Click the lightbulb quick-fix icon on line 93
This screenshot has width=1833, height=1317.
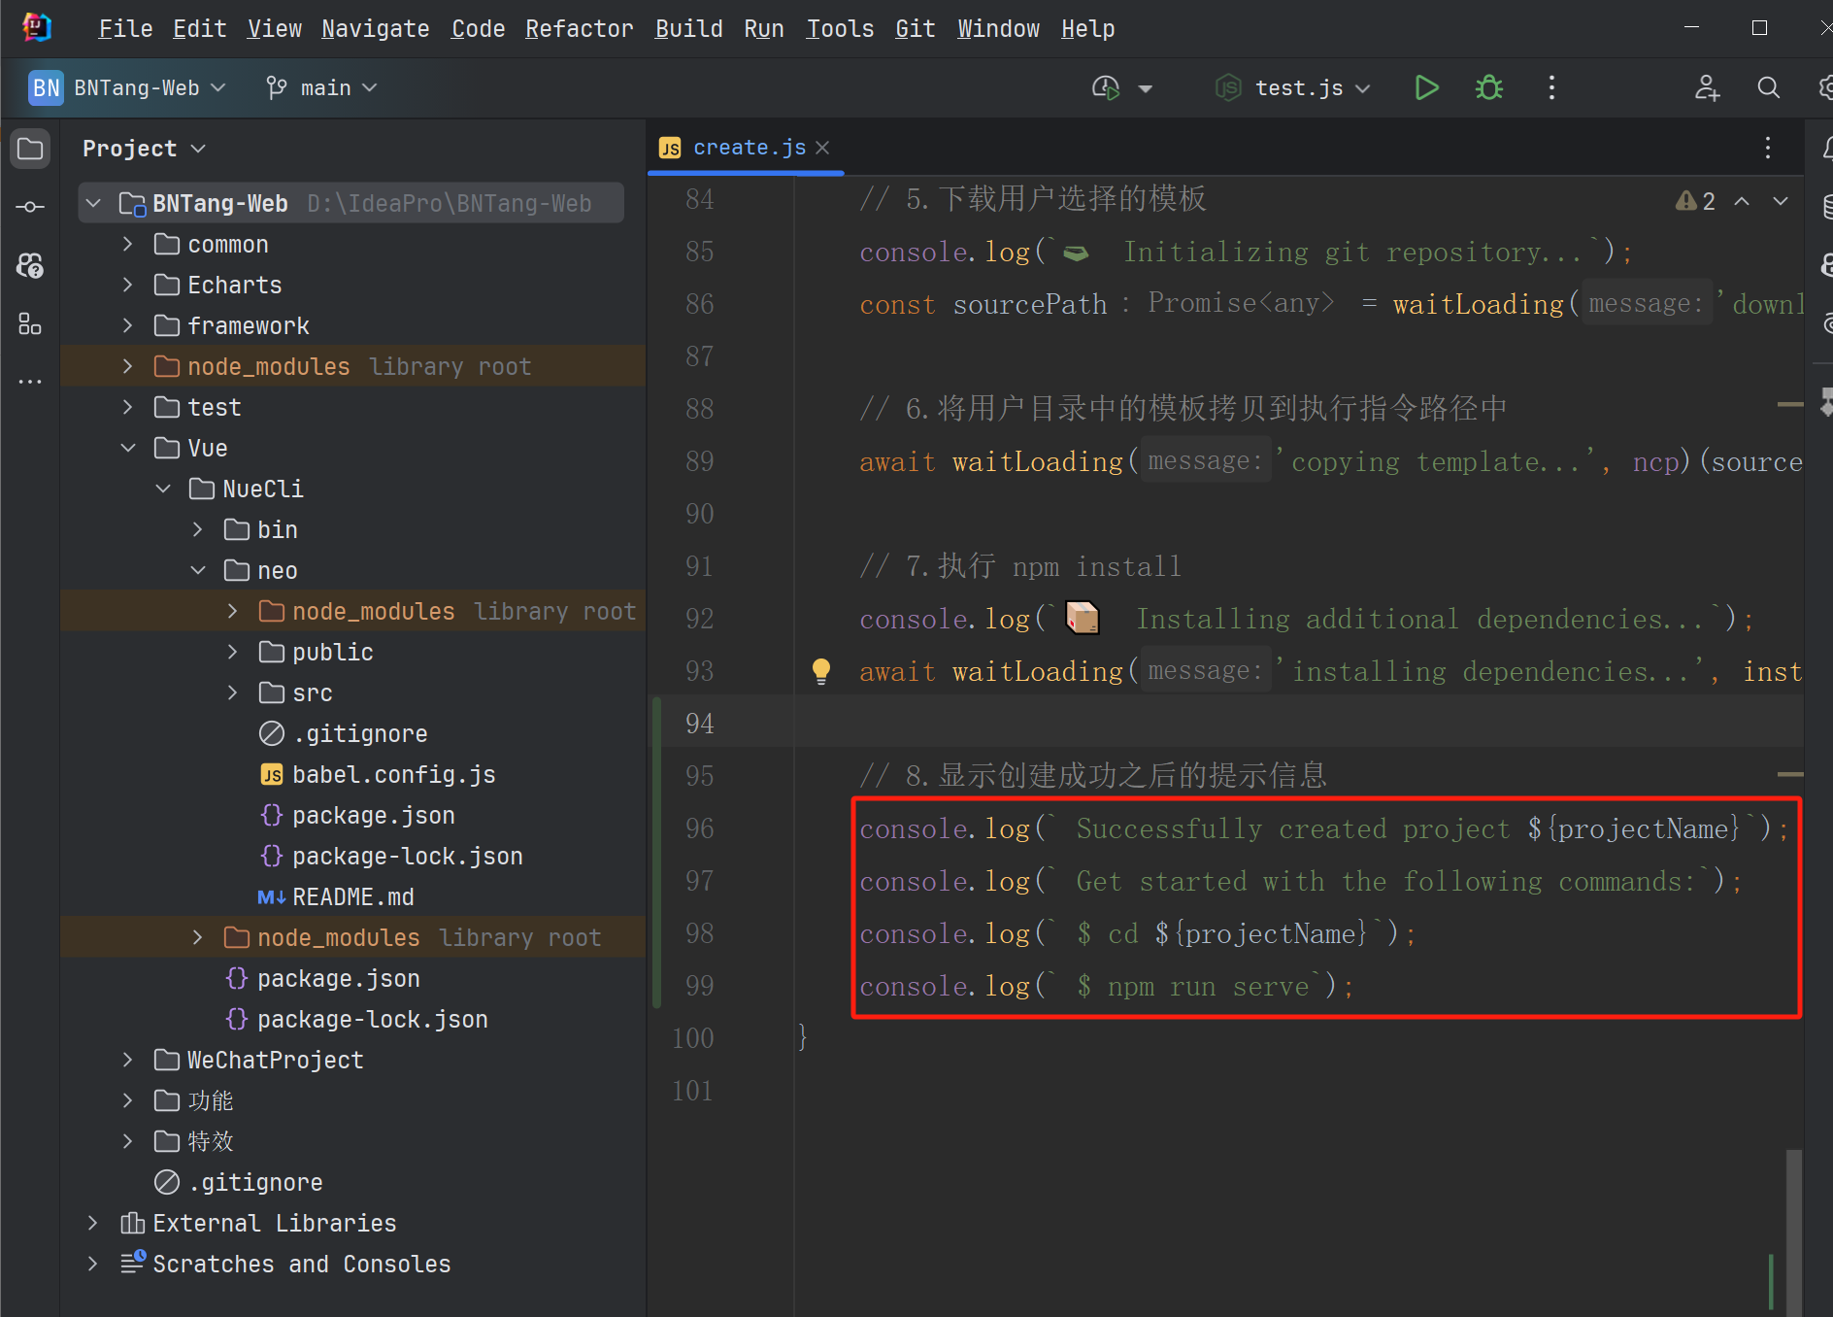click(821, 671)
